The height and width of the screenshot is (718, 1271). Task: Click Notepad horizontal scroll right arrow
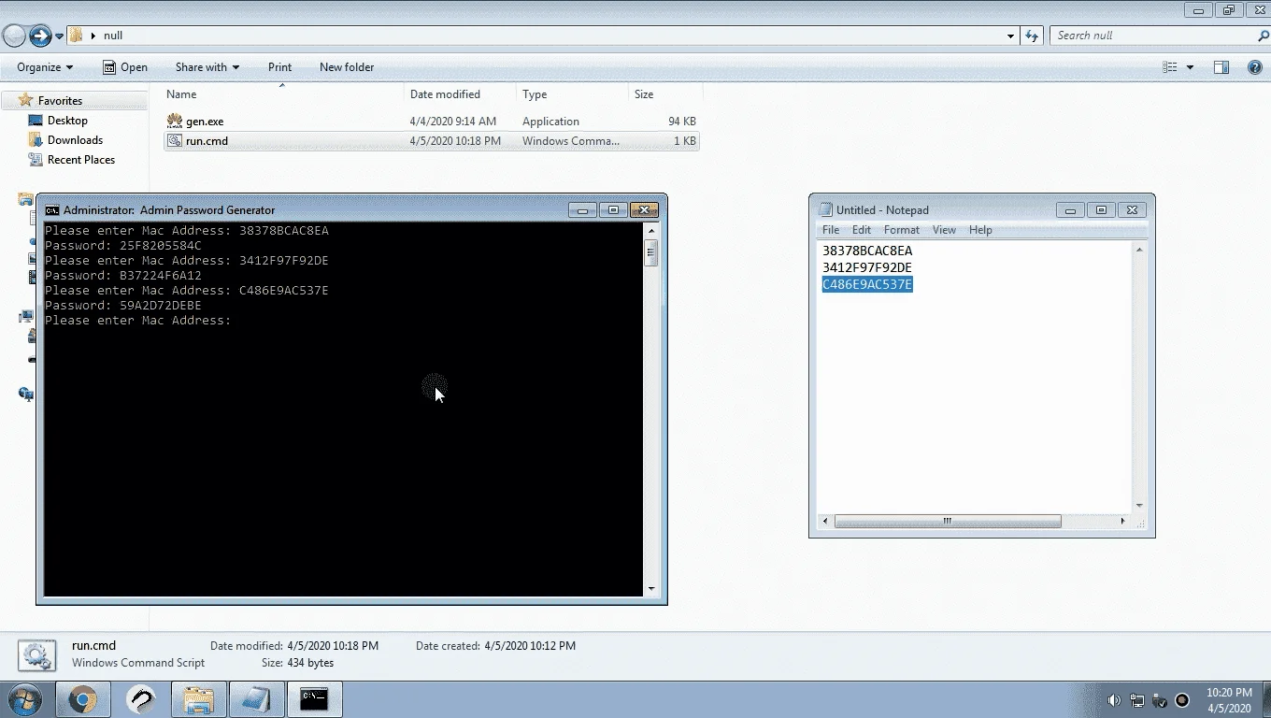pyautogui.click(x=1122, y=521)
